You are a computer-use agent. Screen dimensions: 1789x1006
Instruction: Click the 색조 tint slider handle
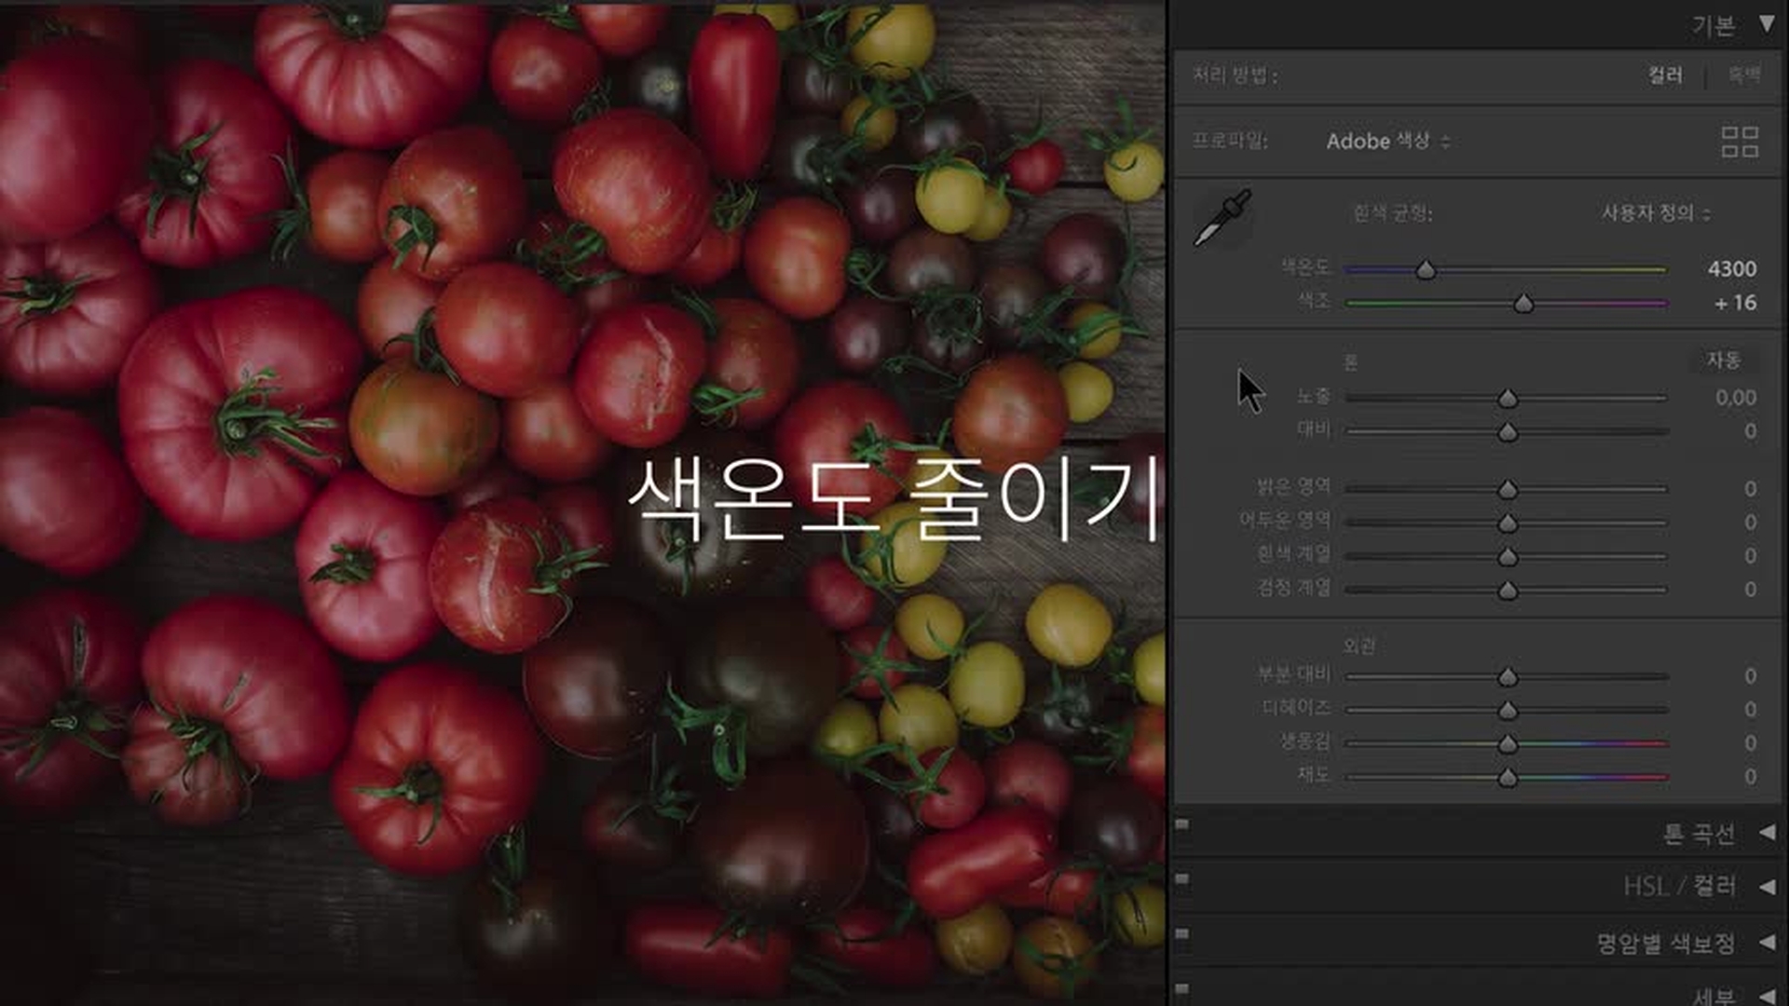pyautogui.click(x=1523, y=305)
